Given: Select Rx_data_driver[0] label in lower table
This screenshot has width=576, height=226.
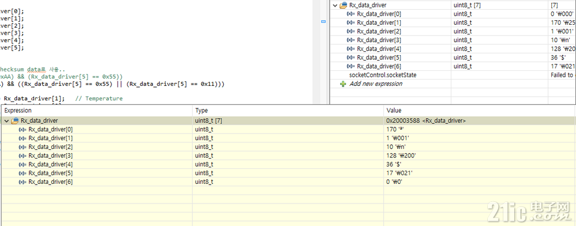Looking at the screenshot, I should click(x=51, y=129).
